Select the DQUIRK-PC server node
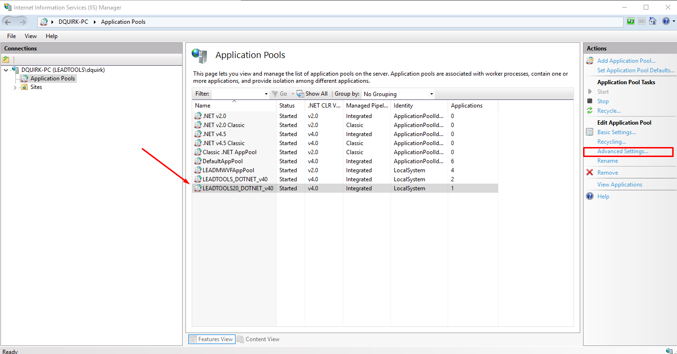The image size is (677, 354). tap(63, 69)
